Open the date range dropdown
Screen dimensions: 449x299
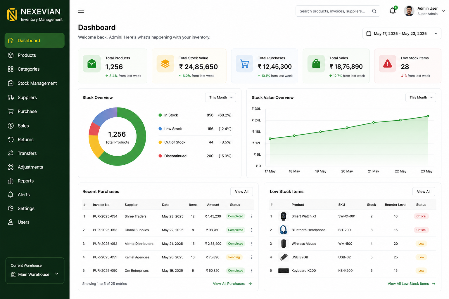[402, 34]
